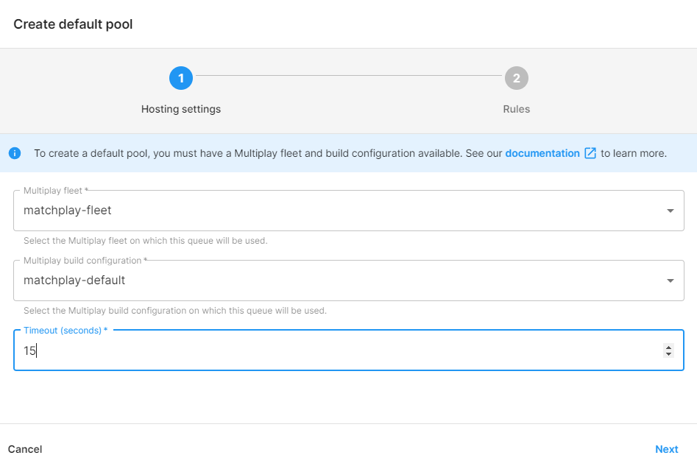Click the blue info icon in the banner

pos(15,153)
